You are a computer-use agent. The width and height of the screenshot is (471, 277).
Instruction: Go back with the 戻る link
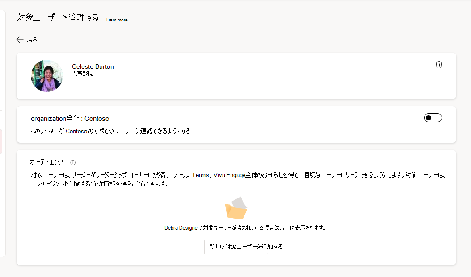[x=32, y=40]
